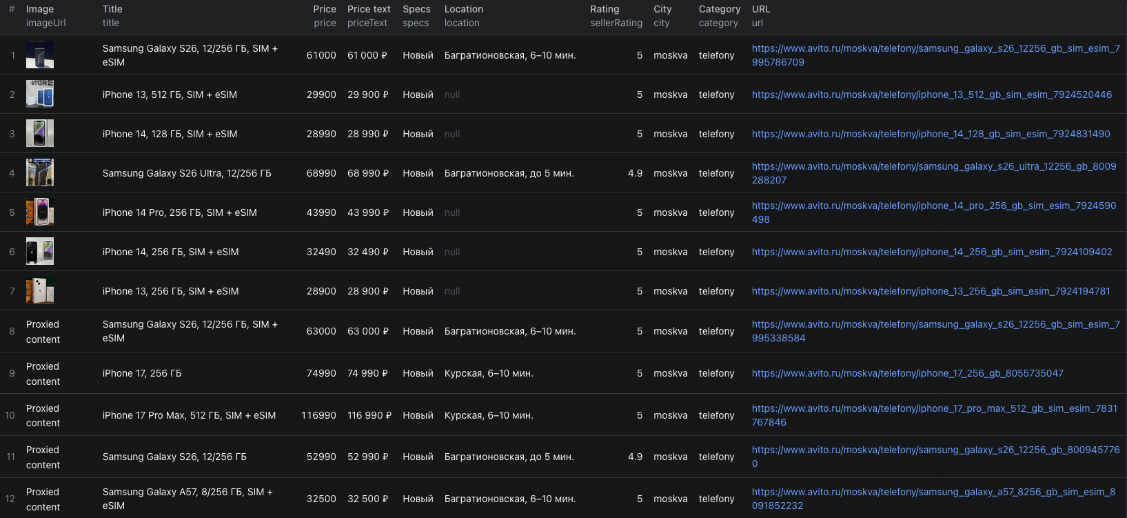Select price cell 61000

point(321,55)
